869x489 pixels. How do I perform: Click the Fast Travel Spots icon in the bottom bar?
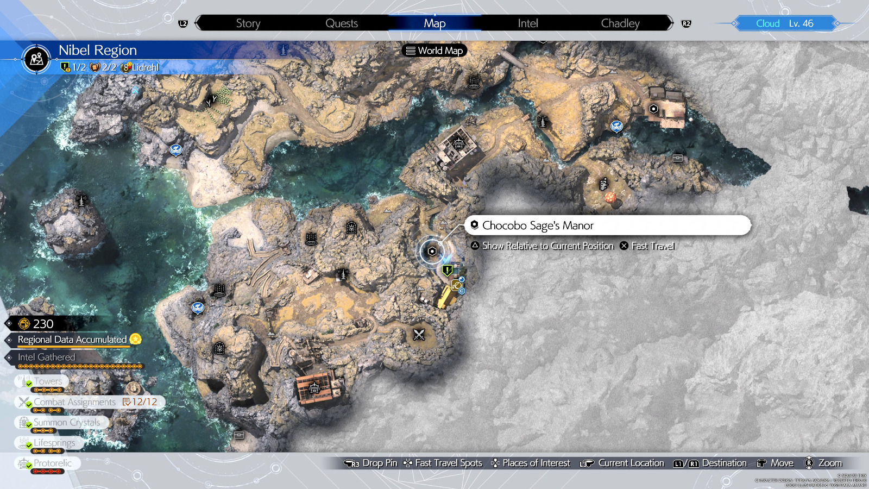coord(408,463)
